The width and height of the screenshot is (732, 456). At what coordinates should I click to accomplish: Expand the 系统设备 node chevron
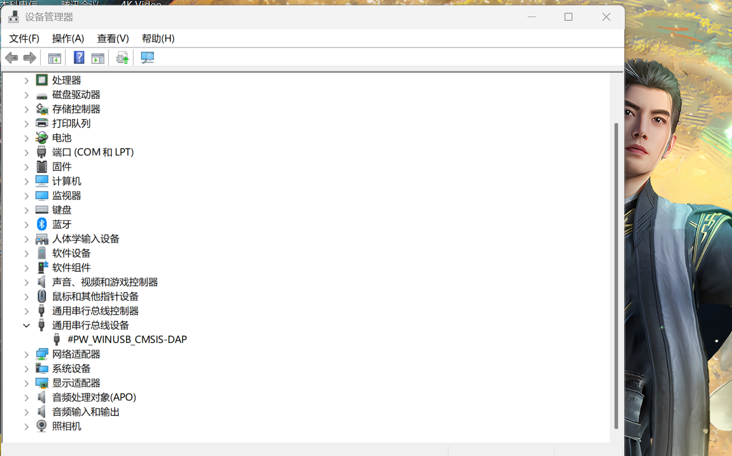click(26, 368)
